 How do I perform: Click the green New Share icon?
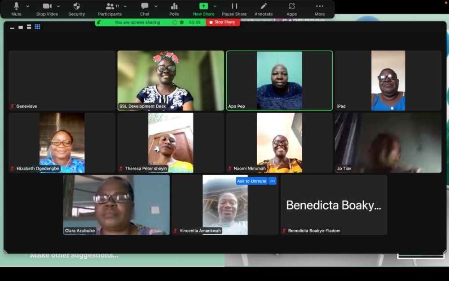(x=203, y=6)
